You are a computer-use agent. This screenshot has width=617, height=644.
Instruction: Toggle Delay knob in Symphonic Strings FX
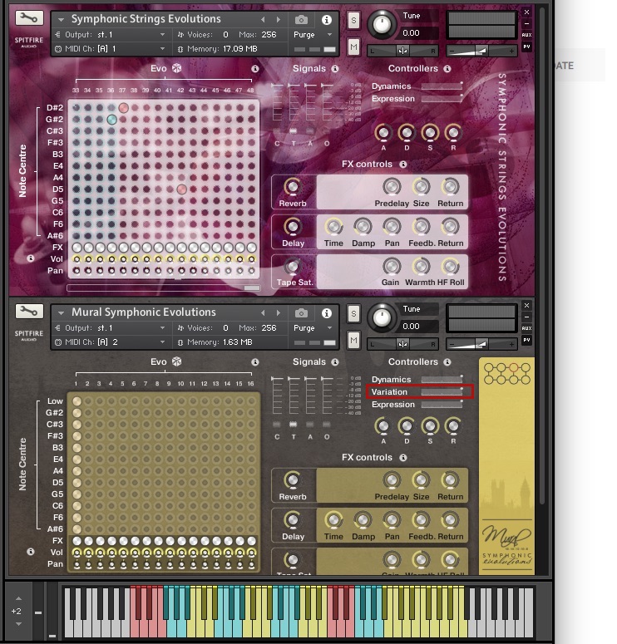coord(293,226)
